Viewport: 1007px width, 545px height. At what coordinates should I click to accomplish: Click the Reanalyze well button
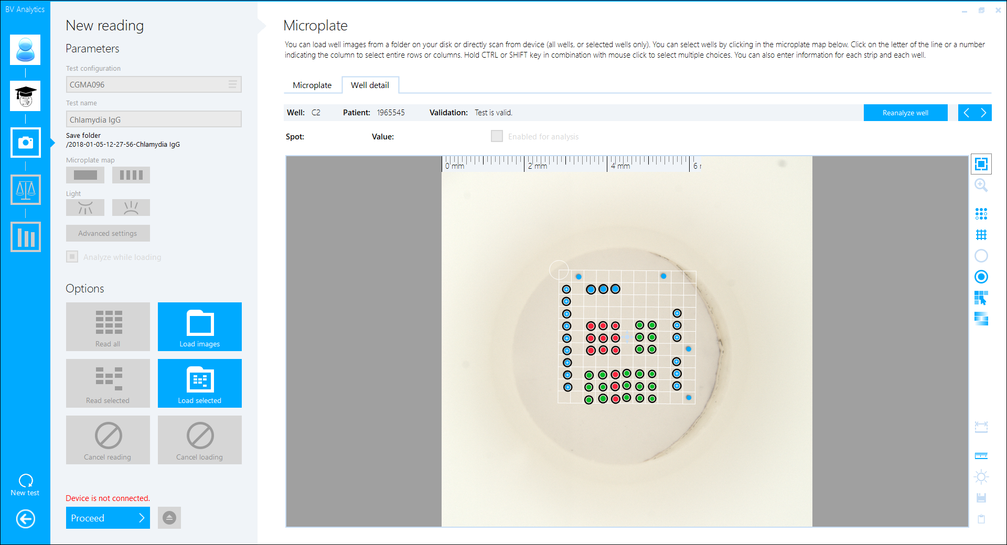tap(905, 113)
